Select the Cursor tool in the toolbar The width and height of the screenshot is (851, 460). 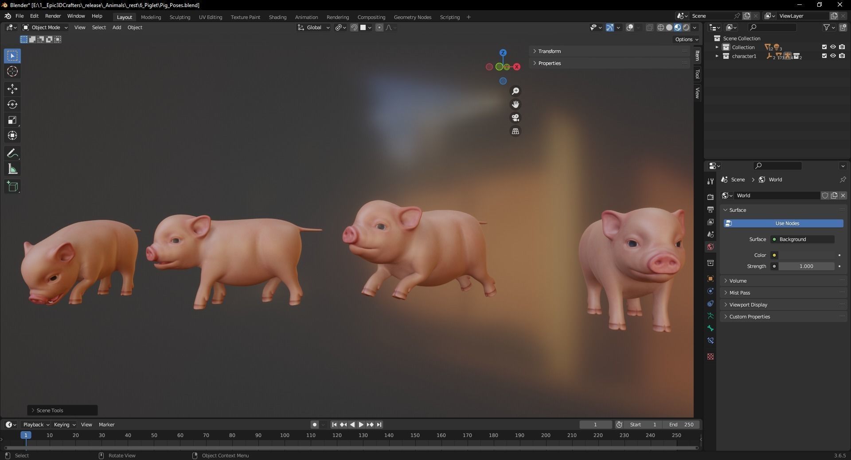[12, 71]
